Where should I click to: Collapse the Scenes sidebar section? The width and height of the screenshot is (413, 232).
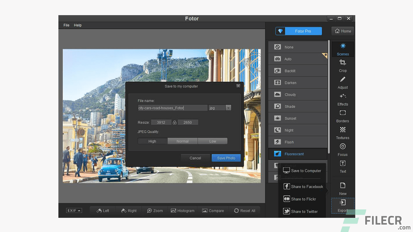[343, 49]
